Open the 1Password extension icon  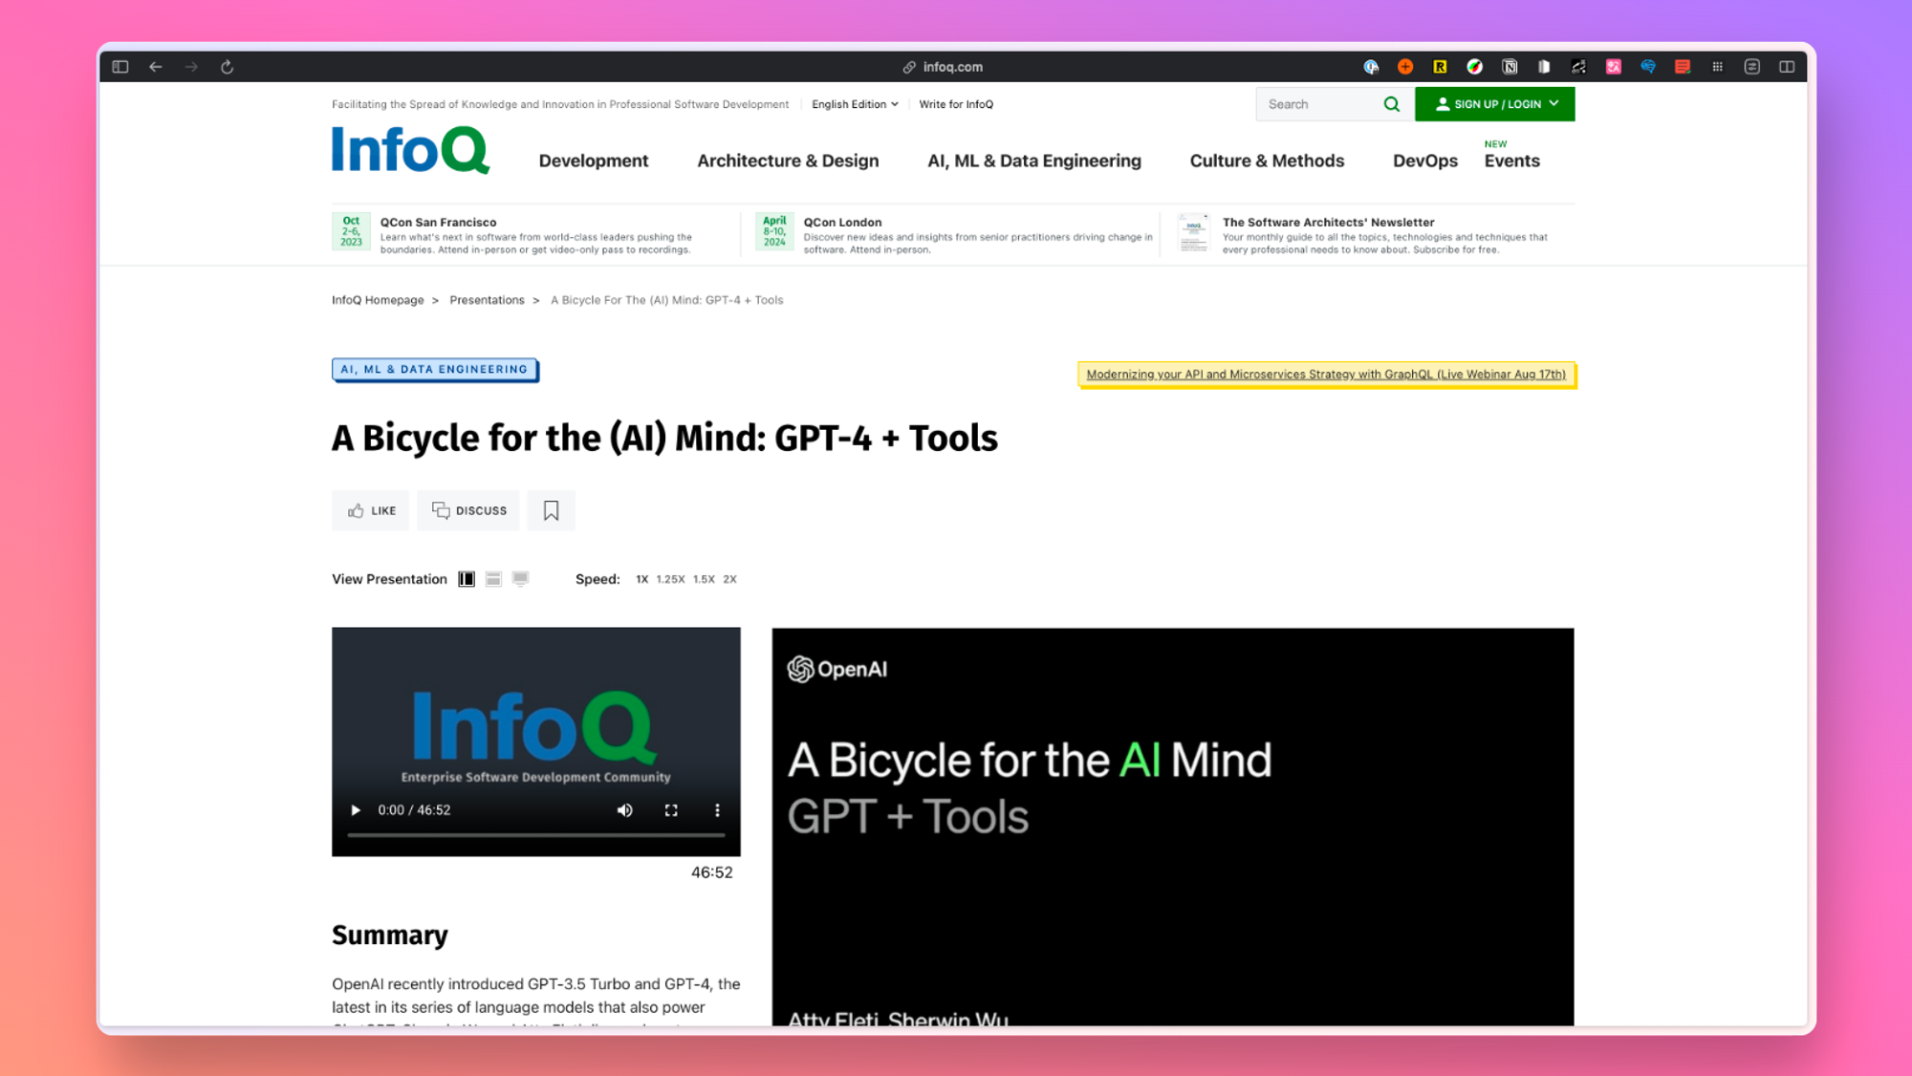[1371, 67]
